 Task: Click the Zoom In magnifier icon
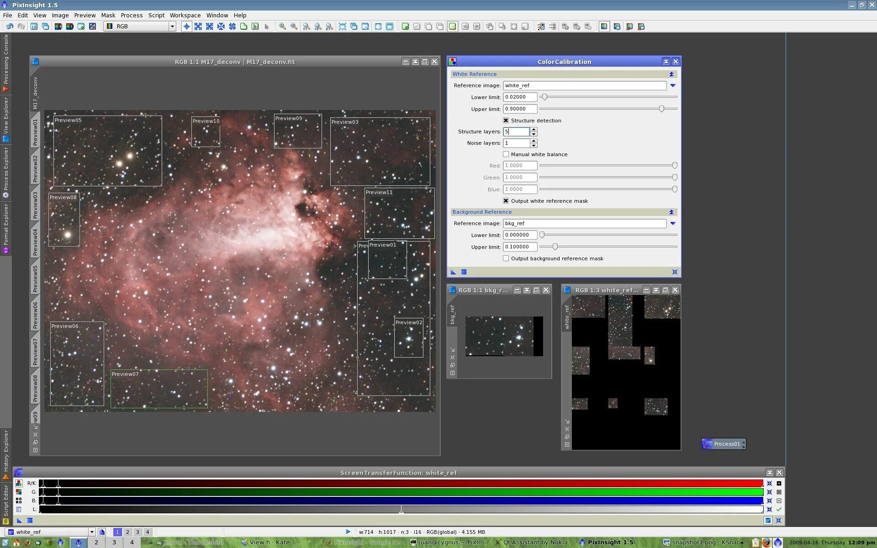[282, 26]
